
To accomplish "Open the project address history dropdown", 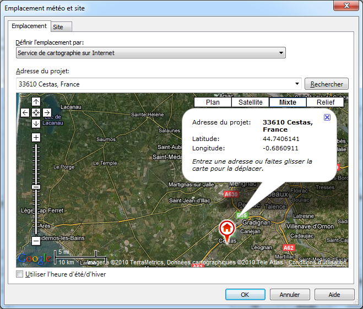I will 297,84.
